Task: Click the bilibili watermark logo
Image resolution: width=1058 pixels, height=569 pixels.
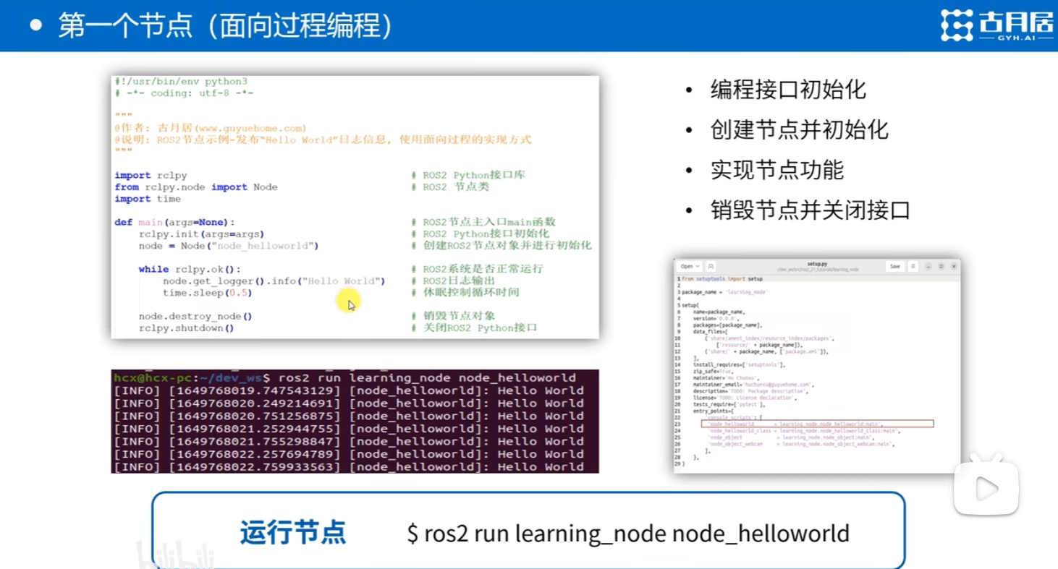Action: click(175, 555)
